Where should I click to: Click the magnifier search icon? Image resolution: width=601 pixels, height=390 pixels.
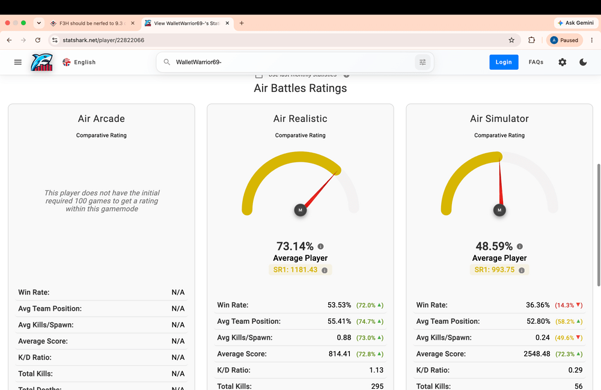pos(166,62)
